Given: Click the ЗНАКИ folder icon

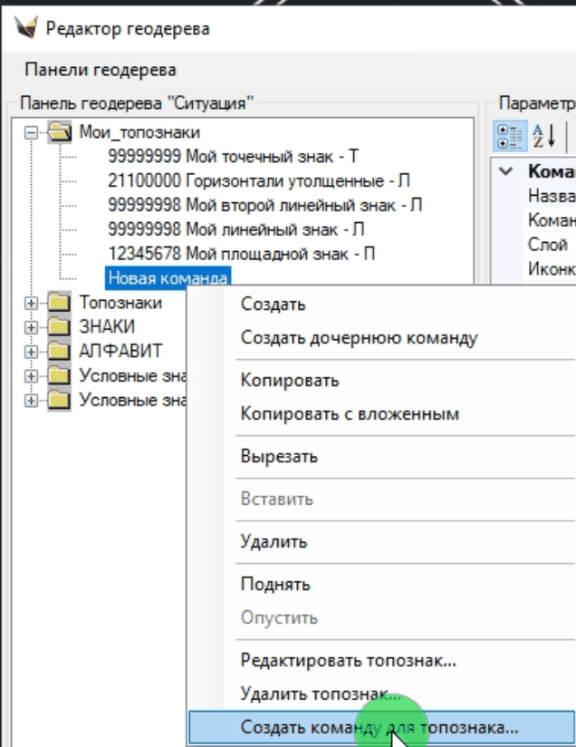Looking at the screenshot, I should pos(60,326).
